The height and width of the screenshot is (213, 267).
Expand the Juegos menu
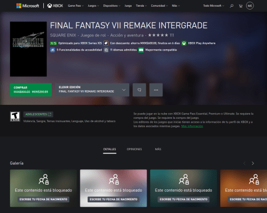(x=93, y=6)
